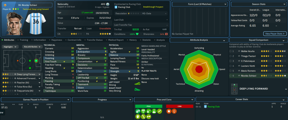Click the orange arrow icon beside player name
Image resolution: width=288 pixels, height=120 pixels.
point(5,5)
